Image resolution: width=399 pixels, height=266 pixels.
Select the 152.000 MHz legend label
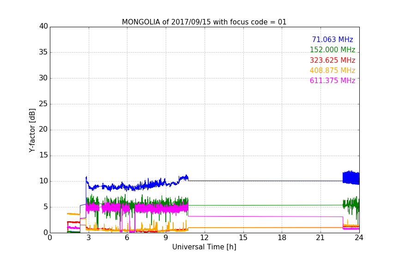pyautogui.click(x=332, y=49)
